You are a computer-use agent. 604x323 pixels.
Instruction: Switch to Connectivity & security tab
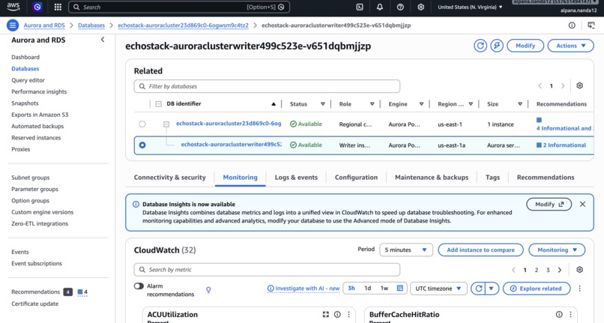[170, 178]
